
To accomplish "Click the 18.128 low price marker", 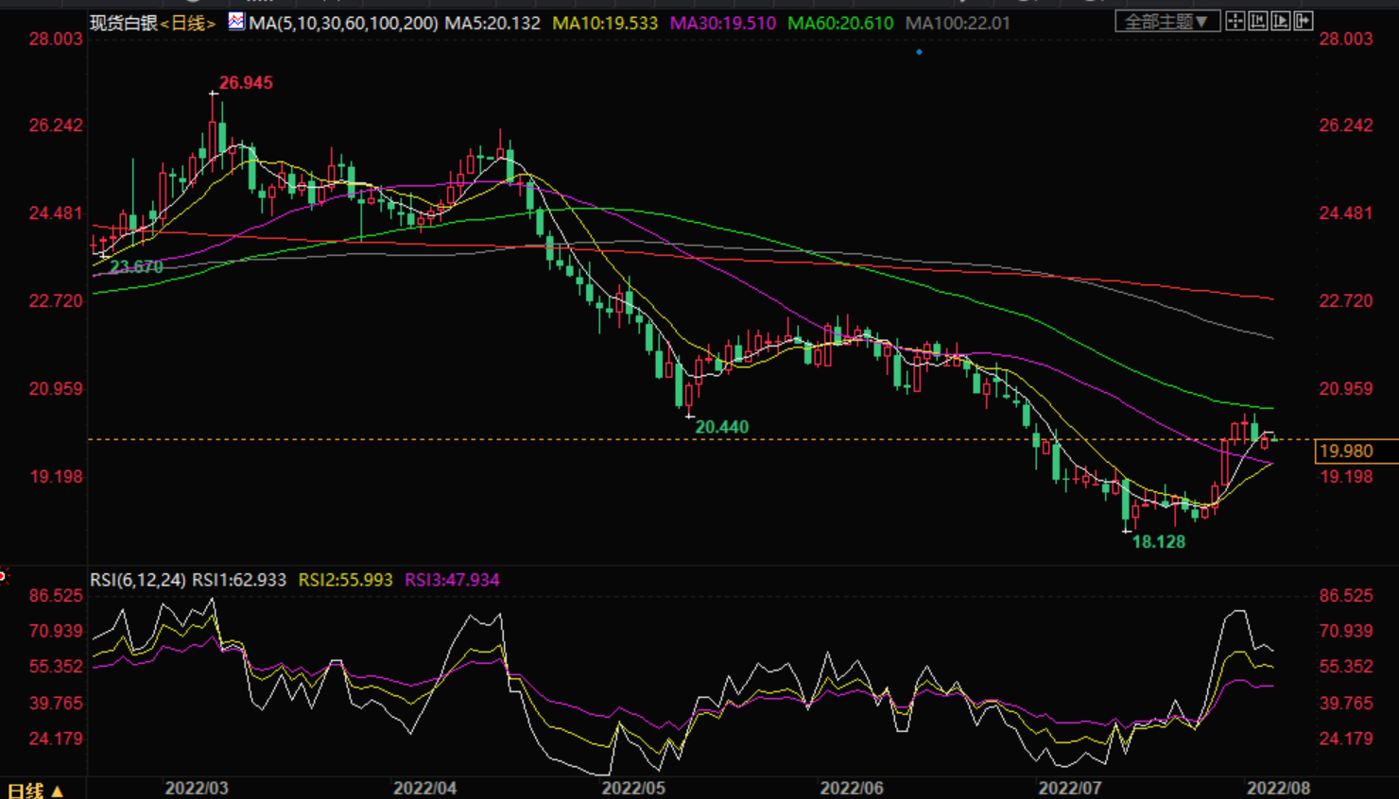I will [x=1159, y=542].
